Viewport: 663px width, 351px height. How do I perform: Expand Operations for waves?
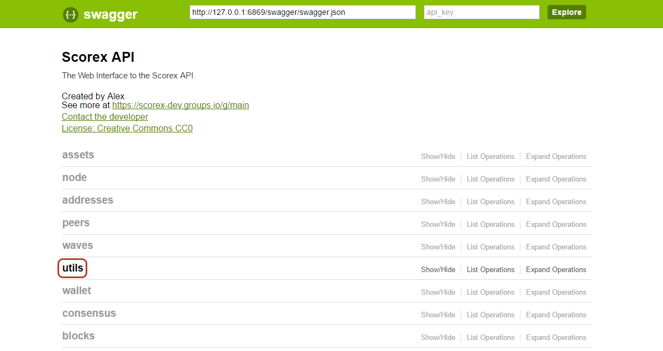pyautogui.click(x=556, y=247)
